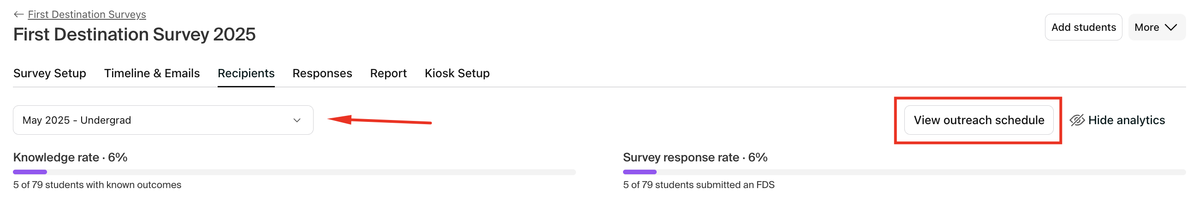The image size is (1199, 206).
Task: Select the Recipients tab
Action: pos(246,73)
